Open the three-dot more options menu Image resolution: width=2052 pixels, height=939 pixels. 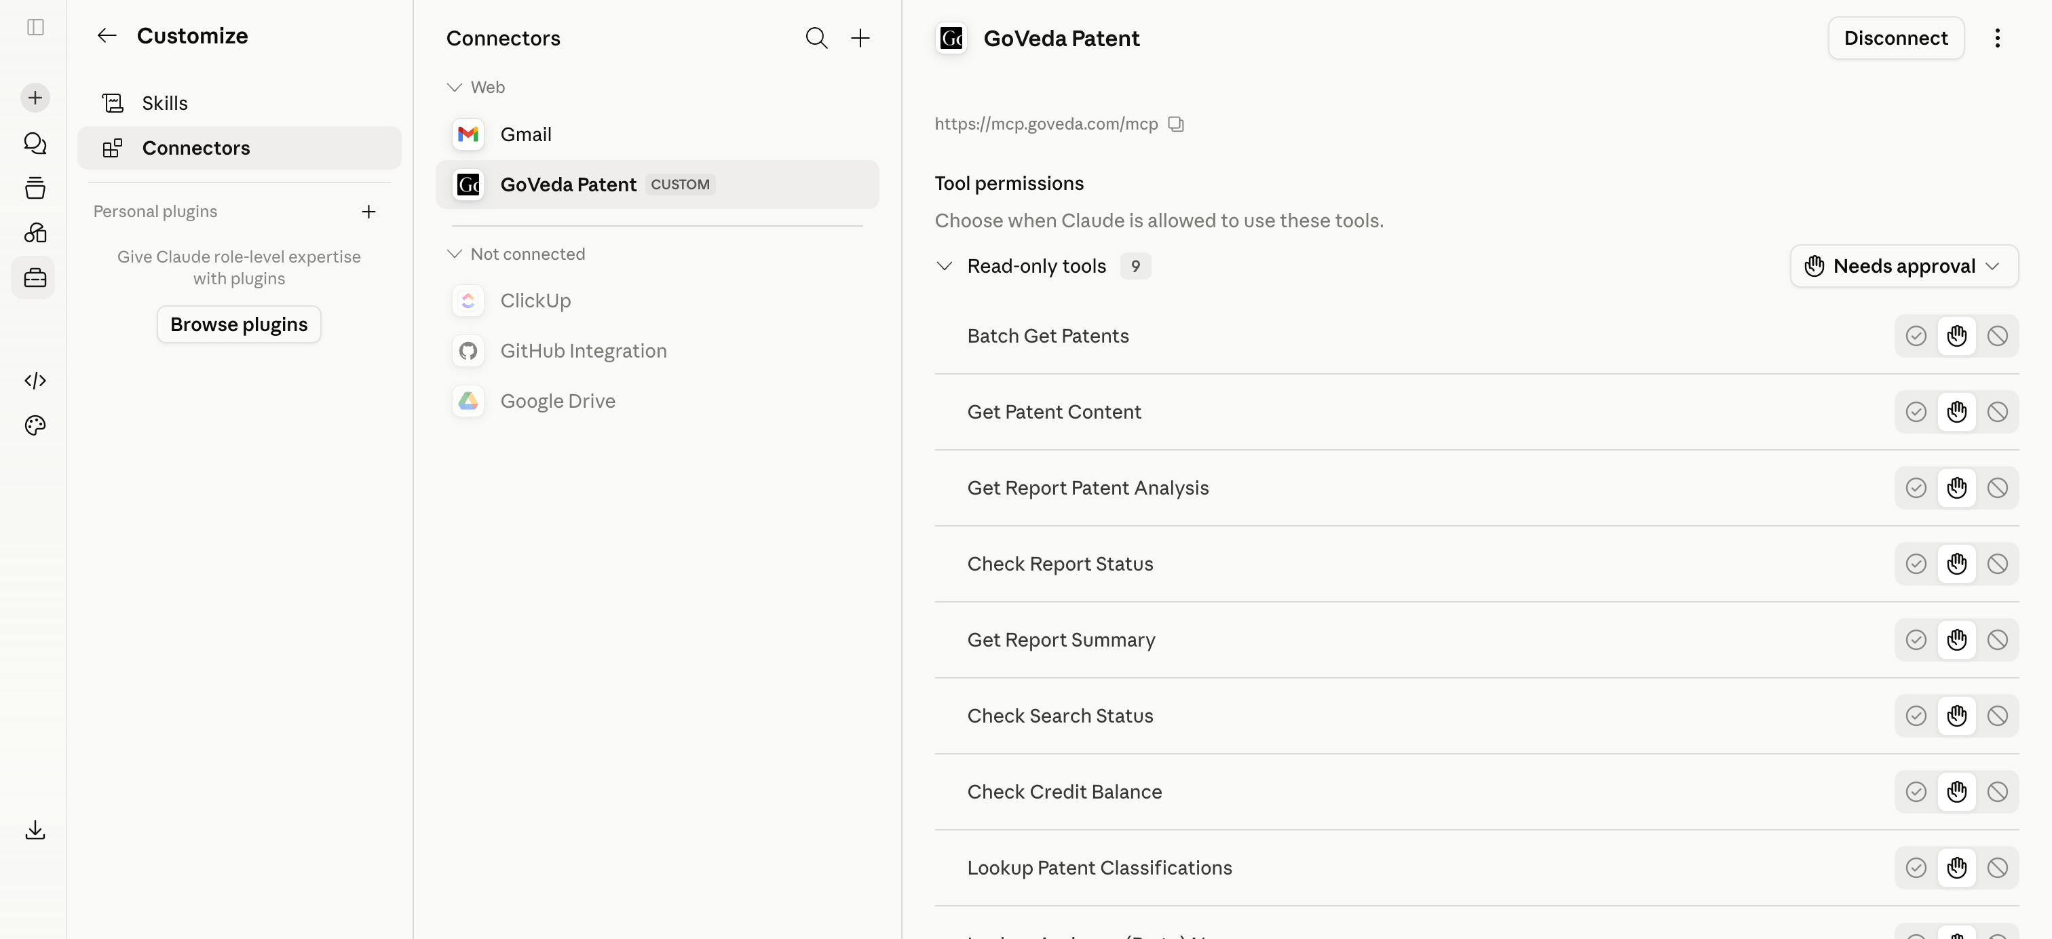pyautogui.click(x=1997, y=38)
